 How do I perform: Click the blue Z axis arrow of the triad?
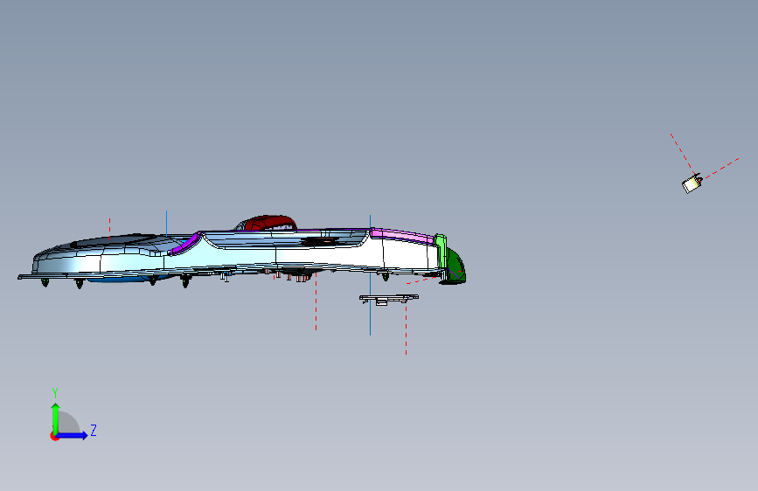coord(73,435)
